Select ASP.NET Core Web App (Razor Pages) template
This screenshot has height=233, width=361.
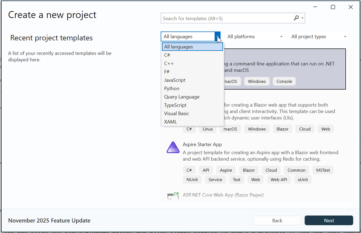click(223, 195)
